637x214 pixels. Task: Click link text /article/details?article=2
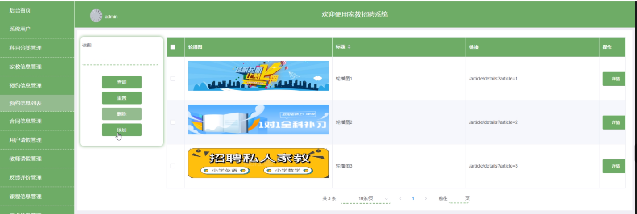493,122
